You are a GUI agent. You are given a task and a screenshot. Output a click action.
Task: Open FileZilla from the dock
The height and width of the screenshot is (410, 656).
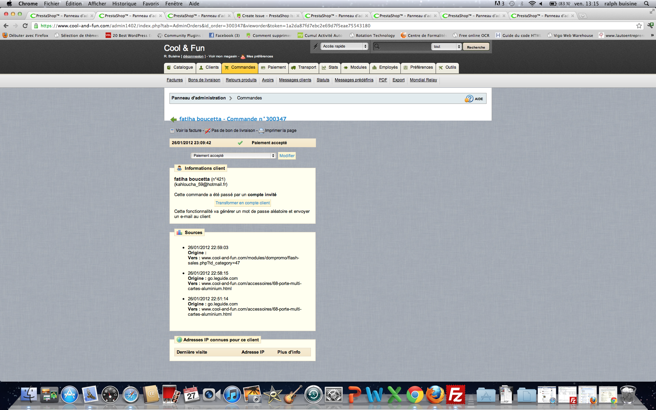click(x=456, y=395)
